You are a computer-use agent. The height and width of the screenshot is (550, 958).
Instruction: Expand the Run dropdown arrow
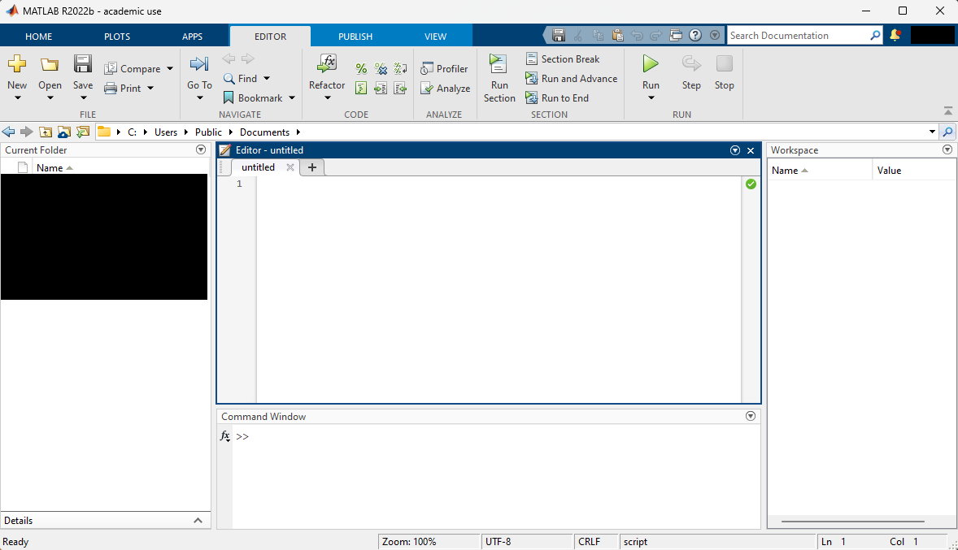[x=651, y=97]
